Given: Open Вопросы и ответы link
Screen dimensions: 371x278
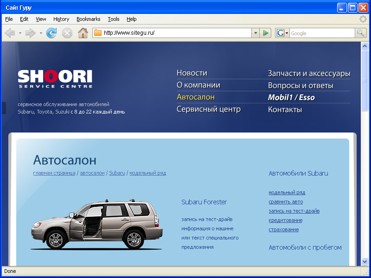Looking at the screenshot, I should (x=301, y=86).
